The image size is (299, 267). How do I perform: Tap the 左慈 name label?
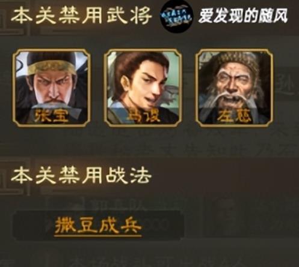pos(235,116)
